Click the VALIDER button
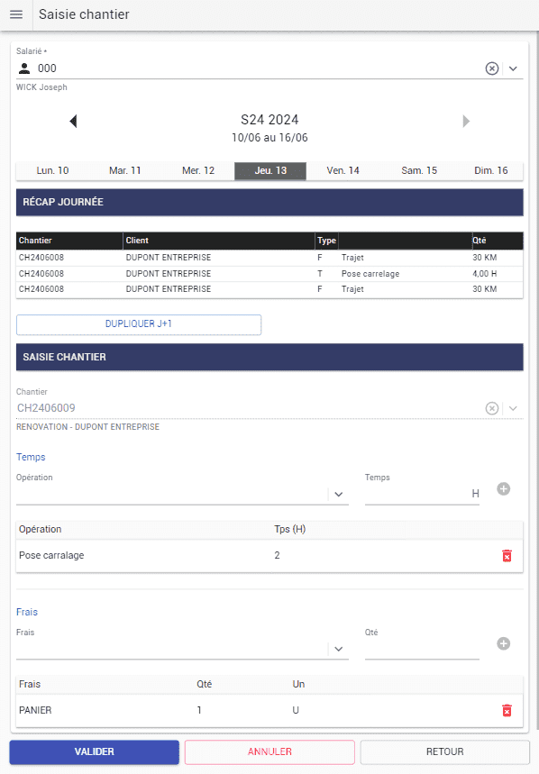The width and height of the screenshot is (539, 774). [x=94, y=751]
